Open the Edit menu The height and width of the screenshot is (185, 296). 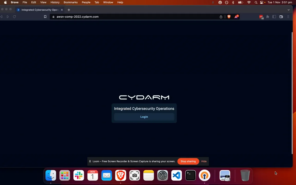coord(34,3)
